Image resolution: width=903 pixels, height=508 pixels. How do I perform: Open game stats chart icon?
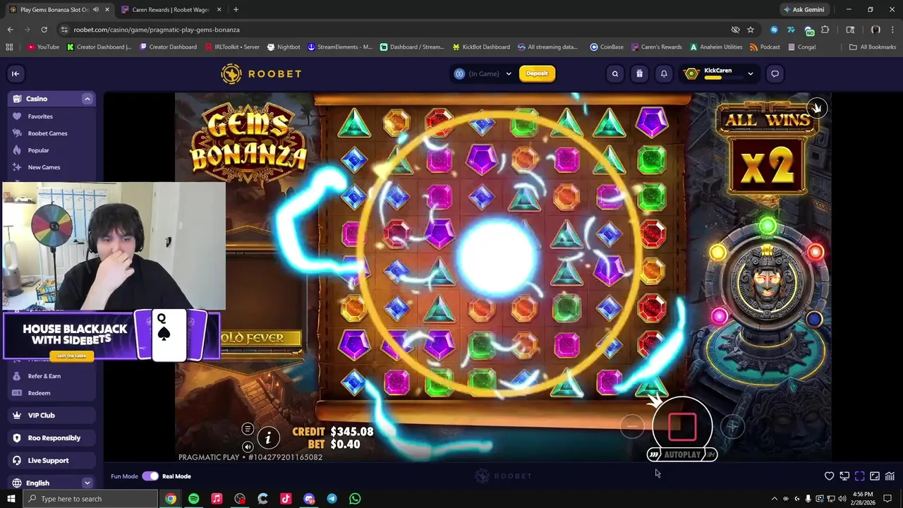(890, 476)
